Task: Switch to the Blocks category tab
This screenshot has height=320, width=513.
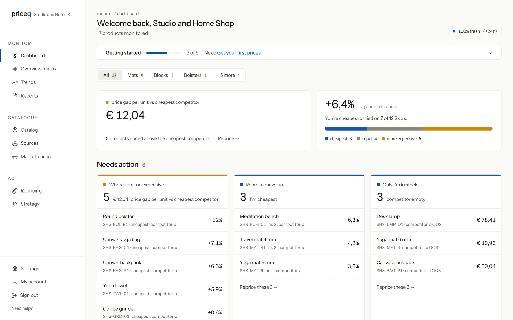Action: tap(164, 75)
